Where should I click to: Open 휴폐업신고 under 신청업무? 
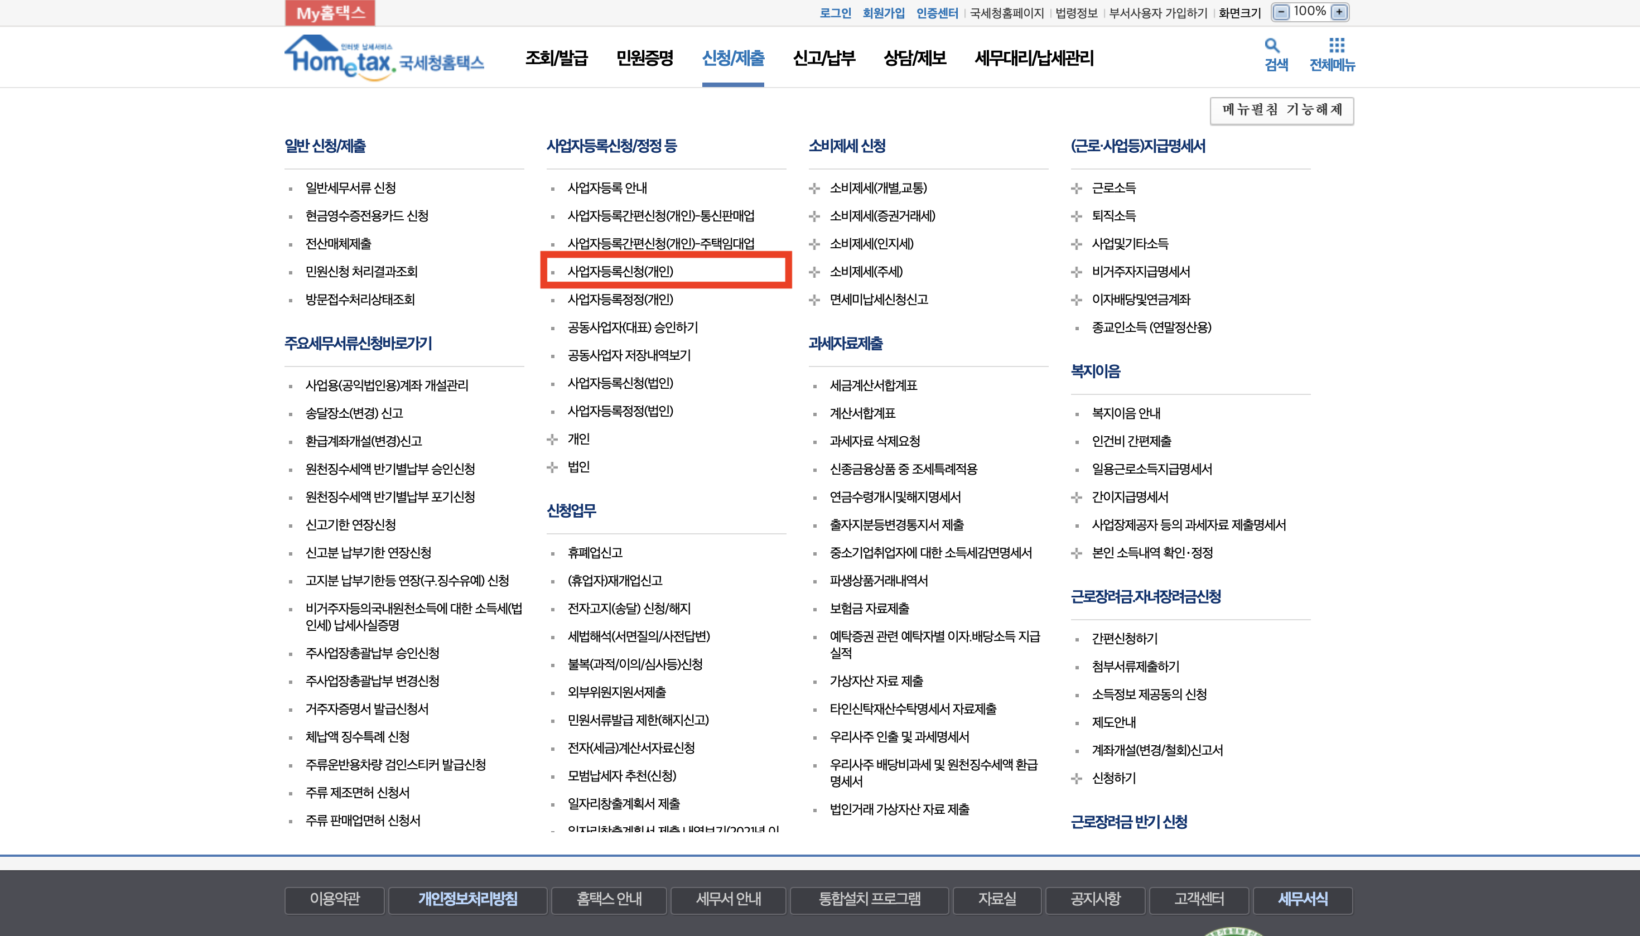tap(595, 553)
